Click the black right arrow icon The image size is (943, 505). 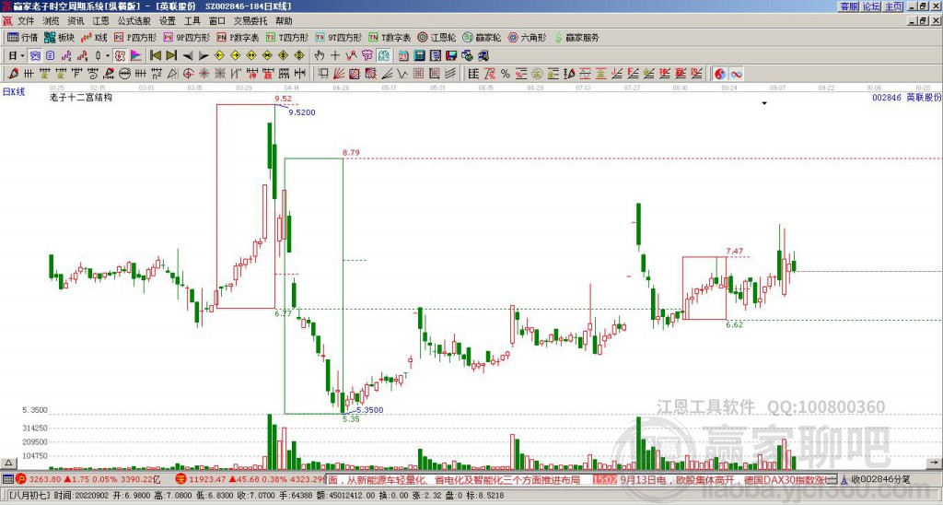[204, 56]
